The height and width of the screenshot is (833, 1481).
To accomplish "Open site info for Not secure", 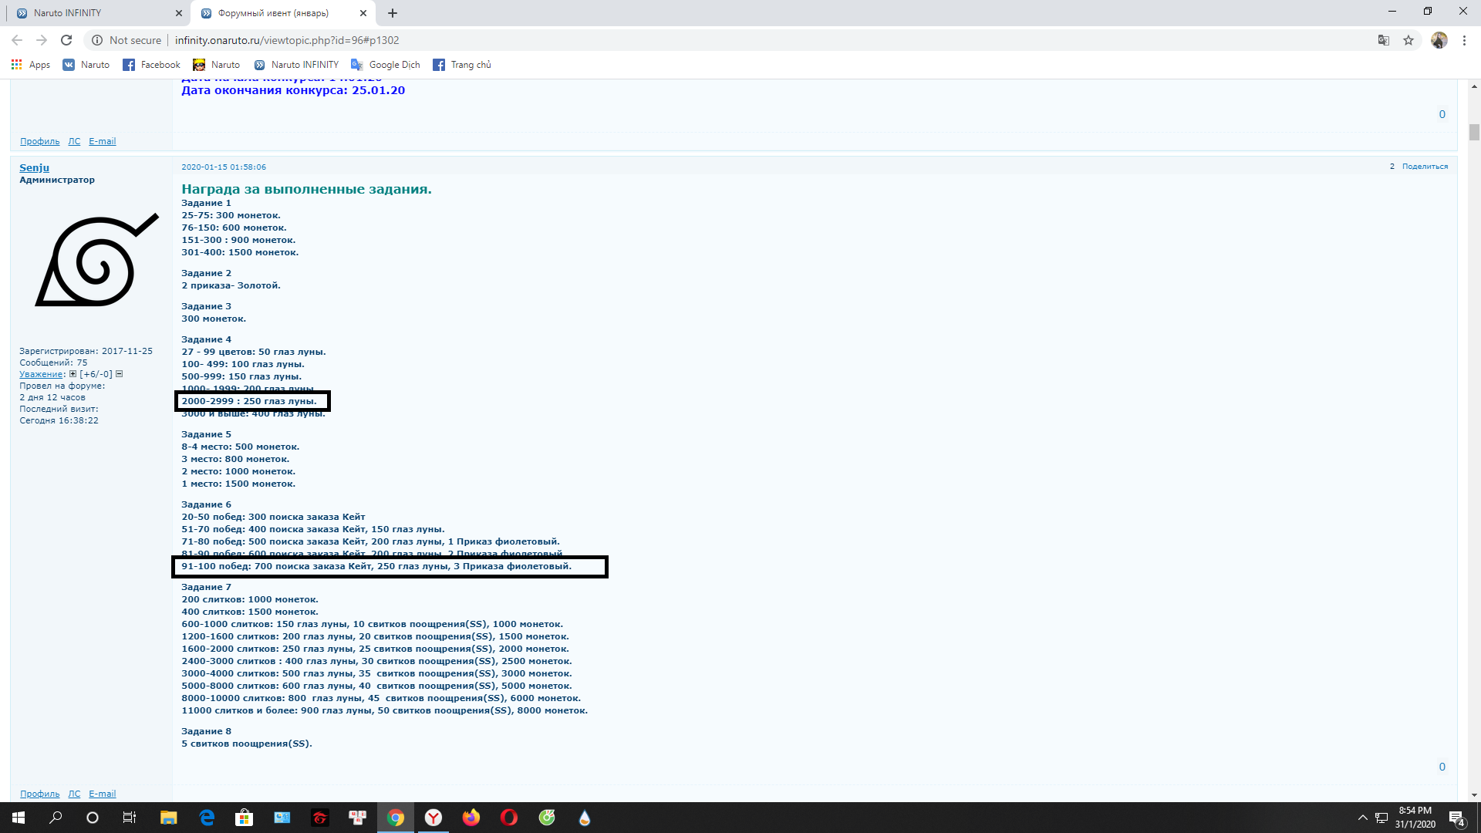I will coord(127,40).
